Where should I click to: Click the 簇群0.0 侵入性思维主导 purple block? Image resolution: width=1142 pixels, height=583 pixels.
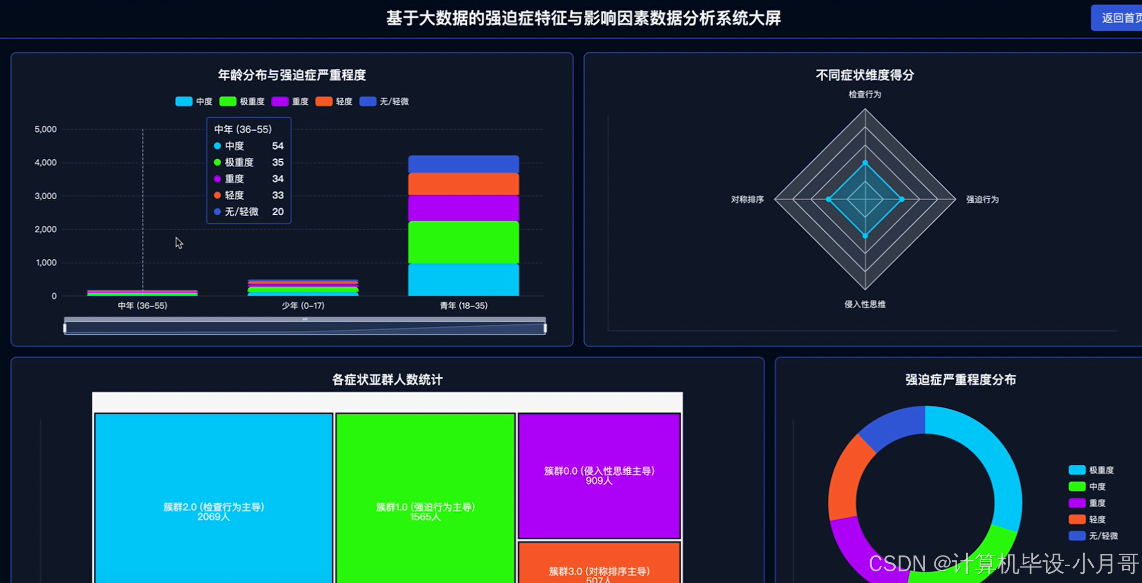599,475
